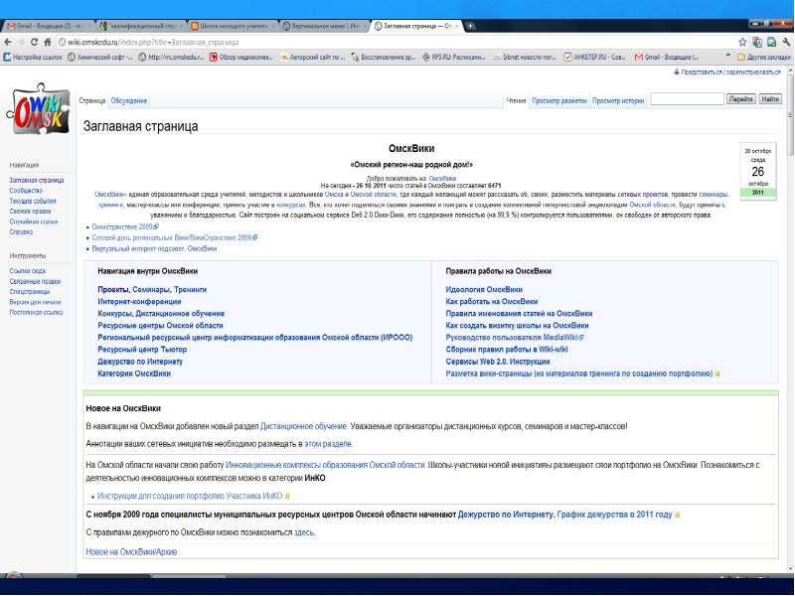Switch to the Gmail Входящие tab
Screen dimensions: 795x596
[48, 26]
